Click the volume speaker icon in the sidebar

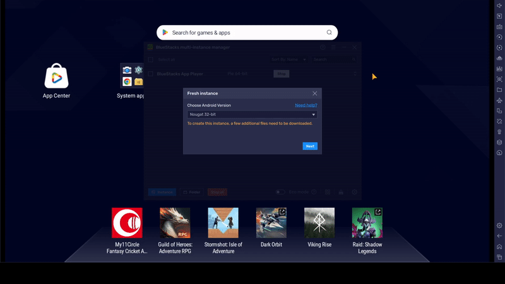tap(499, 6)
